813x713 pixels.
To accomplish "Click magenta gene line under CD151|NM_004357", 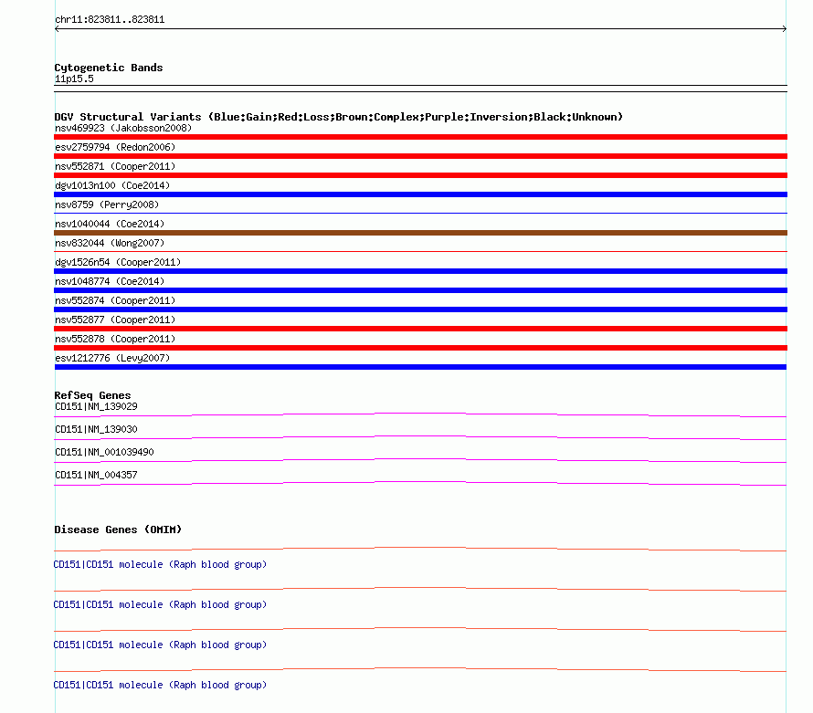I will (420, 484).
